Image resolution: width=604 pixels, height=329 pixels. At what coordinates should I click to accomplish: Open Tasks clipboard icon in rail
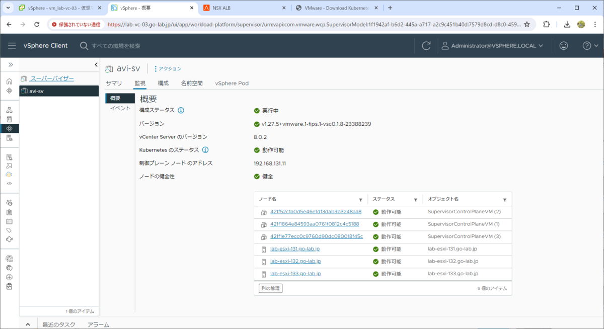[x=9, y=212]
